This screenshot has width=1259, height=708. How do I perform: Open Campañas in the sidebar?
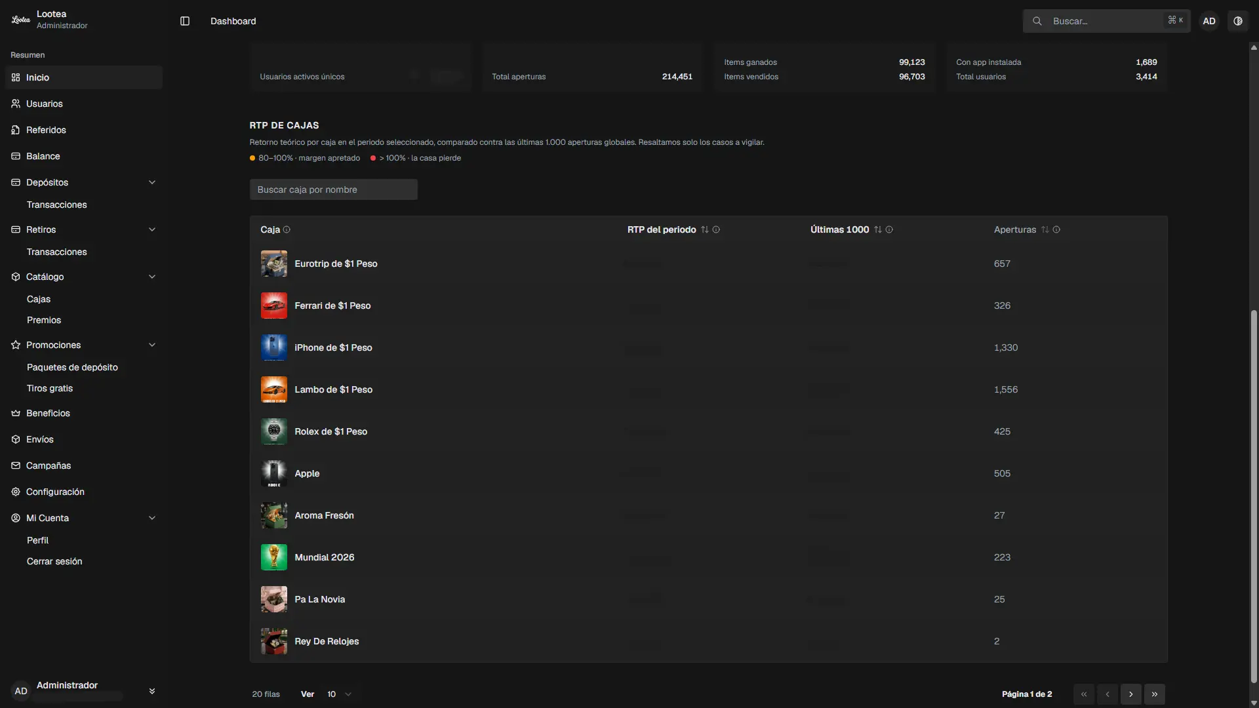click(x=84, y=465)
